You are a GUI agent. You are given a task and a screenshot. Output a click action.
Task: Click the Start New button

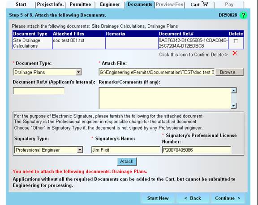pos(158,198)
